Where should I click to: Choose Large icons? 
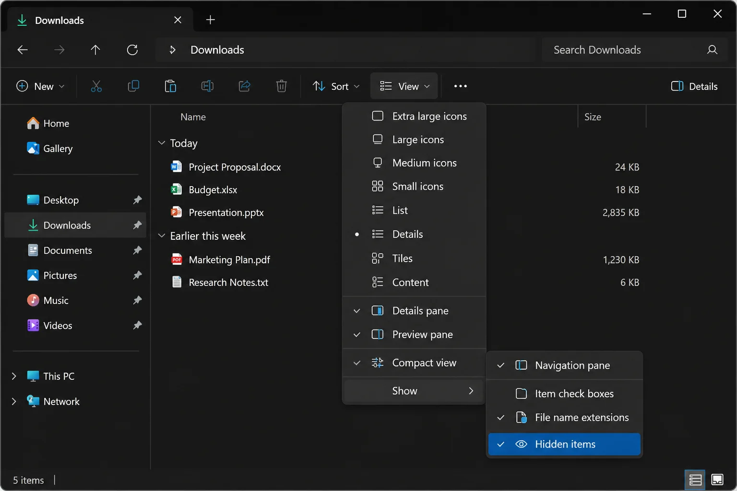click(x=414, y=140)
